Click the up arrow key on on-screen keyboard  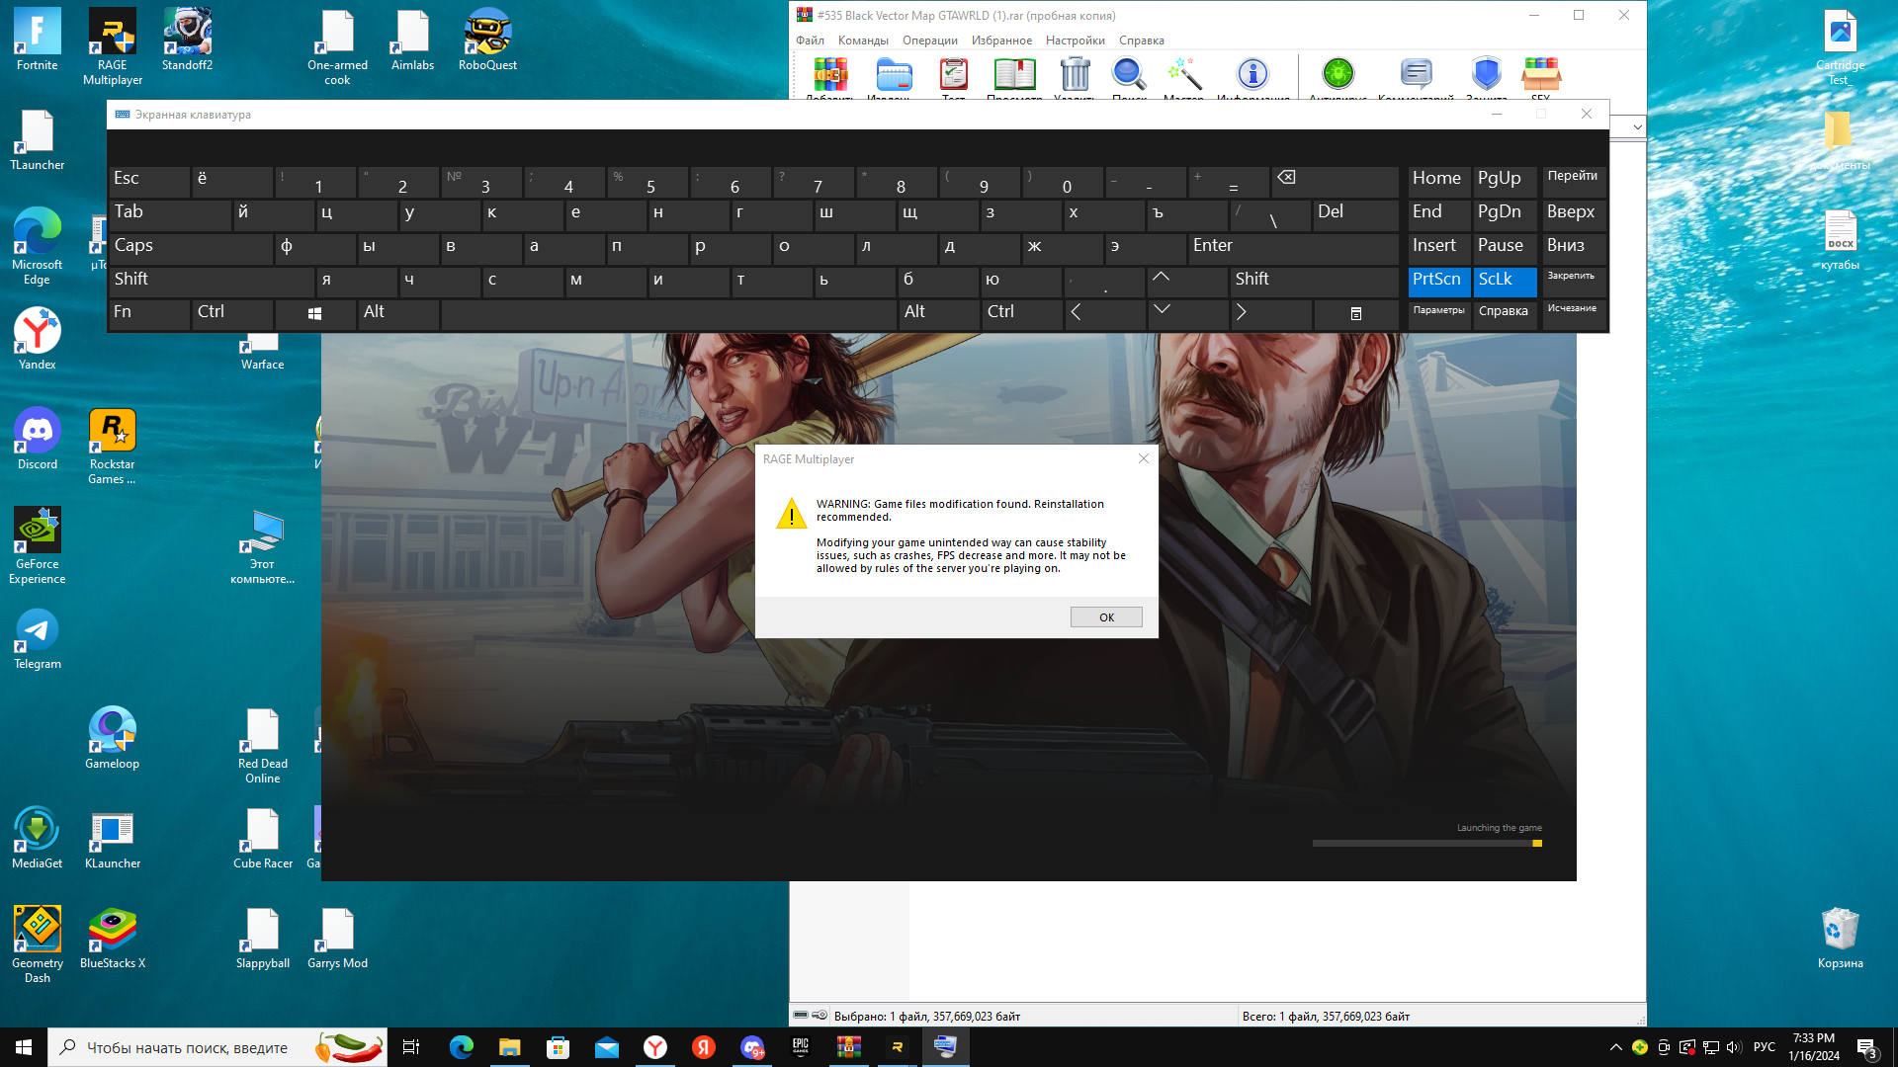[x=1187, y=281]
